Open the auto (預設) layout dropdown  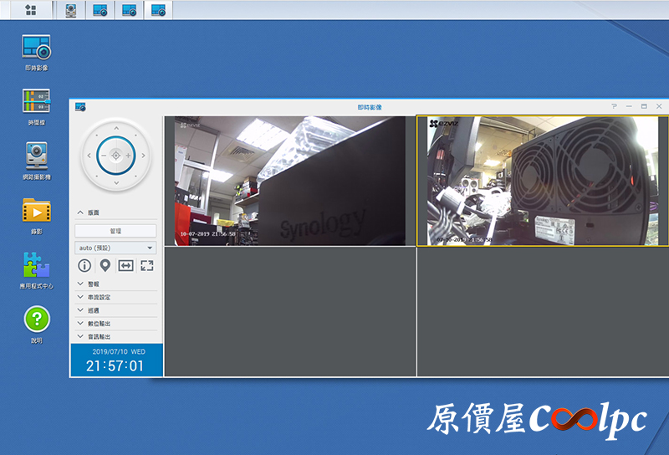115,248
